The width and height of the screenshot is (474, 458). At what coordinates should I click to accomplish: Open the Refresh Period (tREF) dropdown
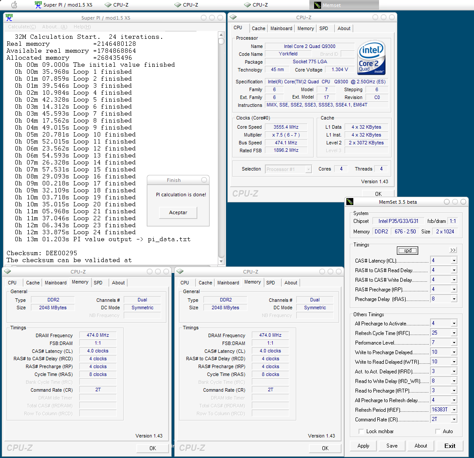pyautogui.click(x=454, y=410)
